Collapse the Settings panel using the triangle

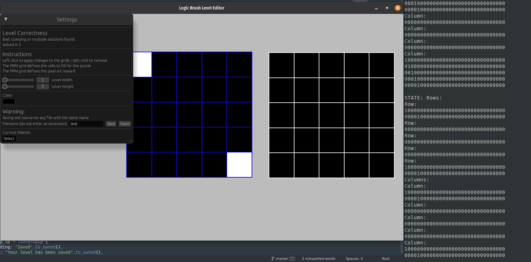[x=6, y=19]
